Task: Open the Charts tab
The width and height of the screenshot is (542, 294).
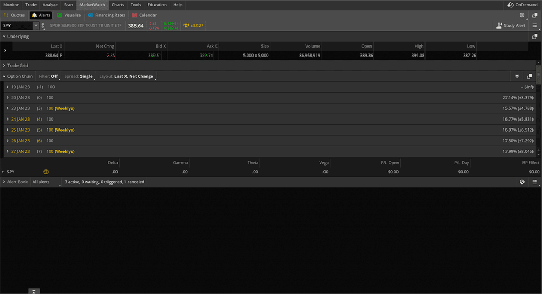Action: [x=118, y=5]
